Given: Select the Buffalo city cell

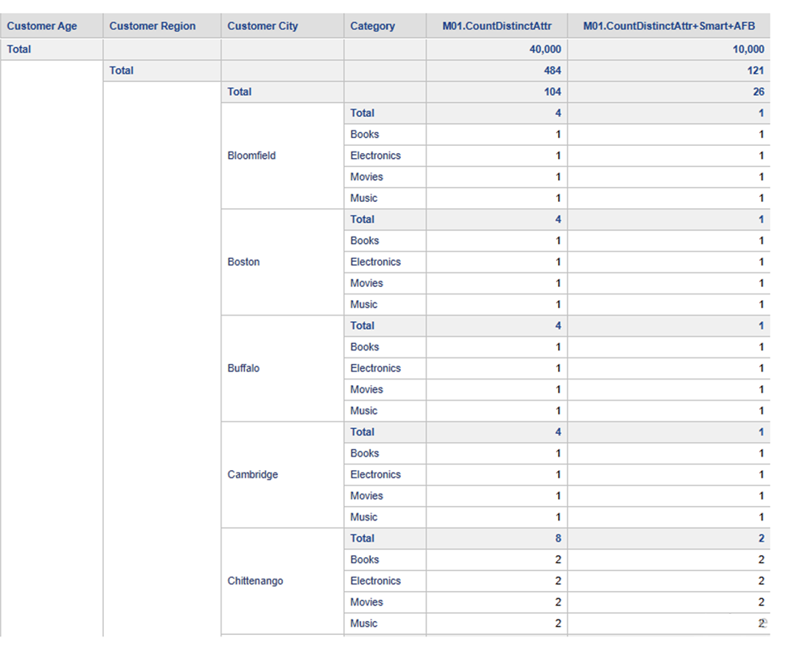Looking at the screenshot, I should click(243, 368).
